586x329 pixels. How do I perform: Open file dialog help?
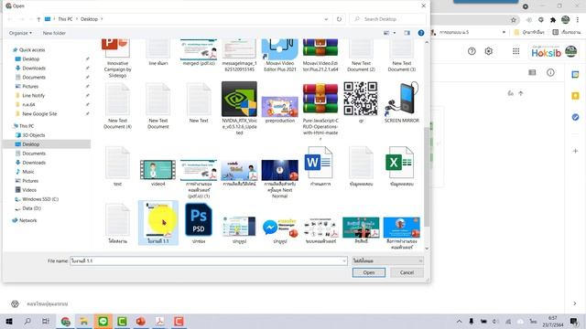coord(421,33)
